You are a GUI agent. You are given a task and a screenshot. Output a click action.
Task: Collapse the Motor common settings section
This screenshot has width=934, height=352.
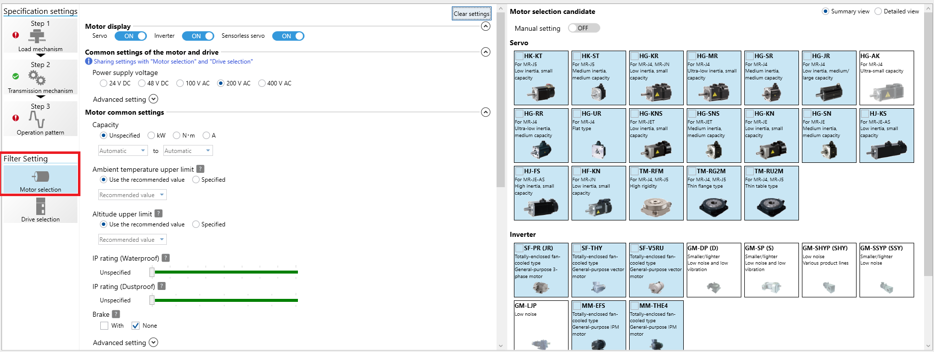pos(486,112)
